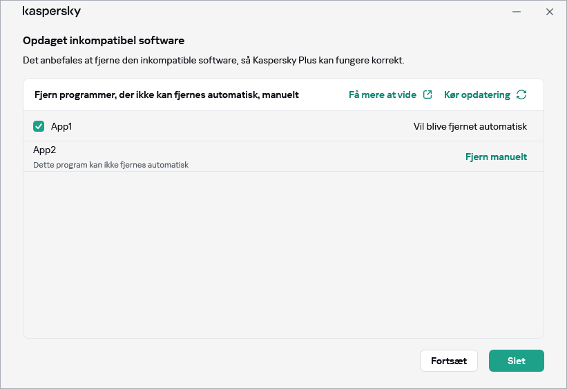Select the App2 entry name
The height and width of the screenshot is (389, 567).
(44, 150)
